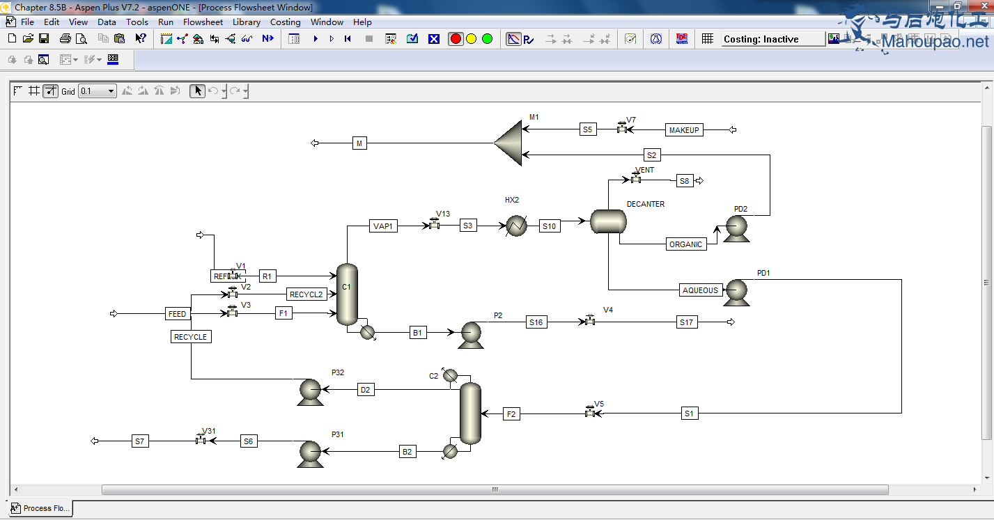
Task: Step the simulation with outlined arrow
Action: coord(332,39)
